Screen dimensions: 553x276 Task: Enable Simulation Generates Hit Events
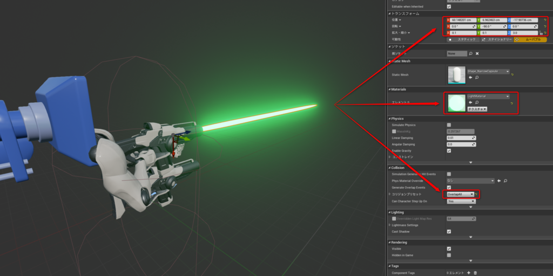point(449,174)
